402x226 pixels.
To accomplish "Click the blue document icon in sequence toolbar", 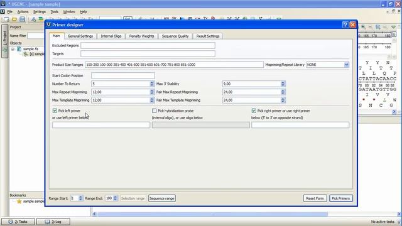I will pyautogui.click(x=378, y=26).
